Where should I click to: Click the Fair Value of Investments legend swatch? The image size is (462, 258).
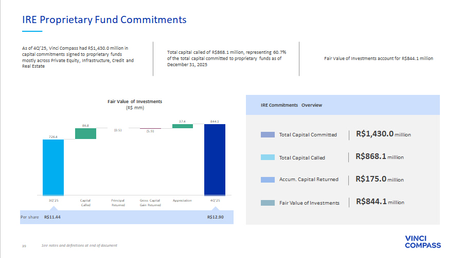(268, 203)
